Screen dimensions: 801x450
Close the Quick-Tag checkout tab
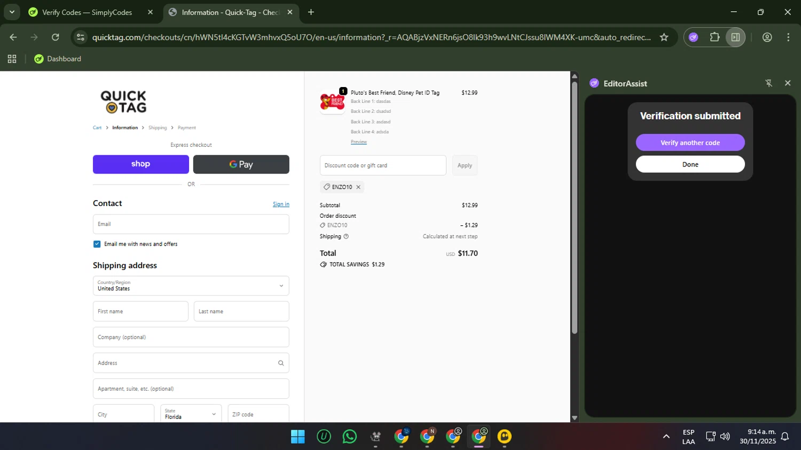coord(290,12)
